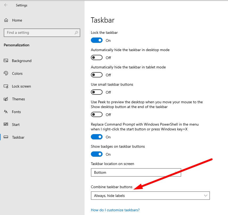Expand Combine taskbar buttons dropdown
The image size is (228, 215).
150,196
